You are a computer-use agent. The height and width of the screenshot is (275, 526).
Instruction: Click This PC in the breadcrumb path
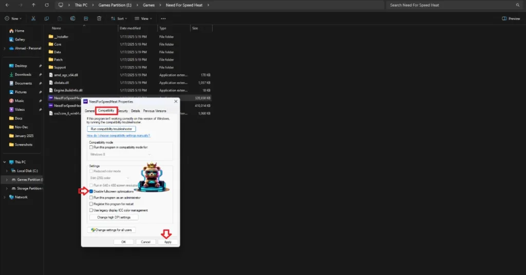click(x=81, y=5)
